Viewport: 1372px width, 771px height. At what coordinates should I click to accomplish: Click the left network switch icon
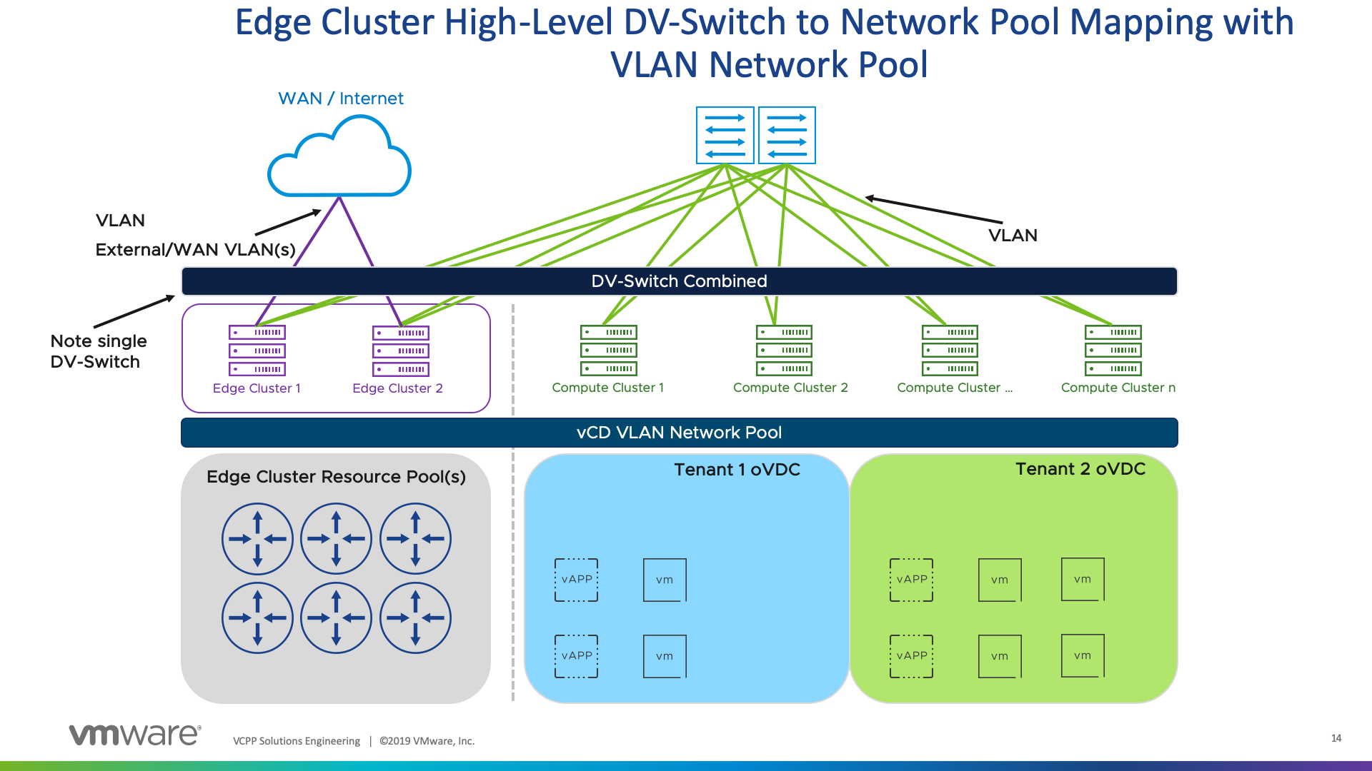click(725, 135)
